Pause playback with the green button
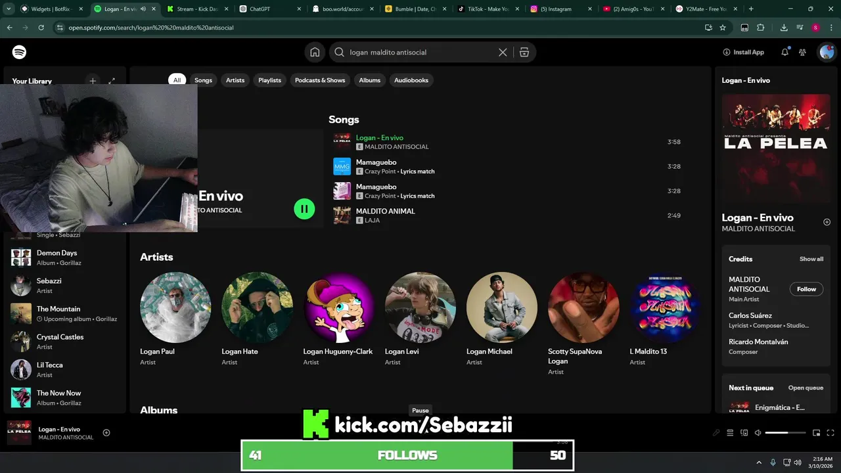 coord(304,209)
